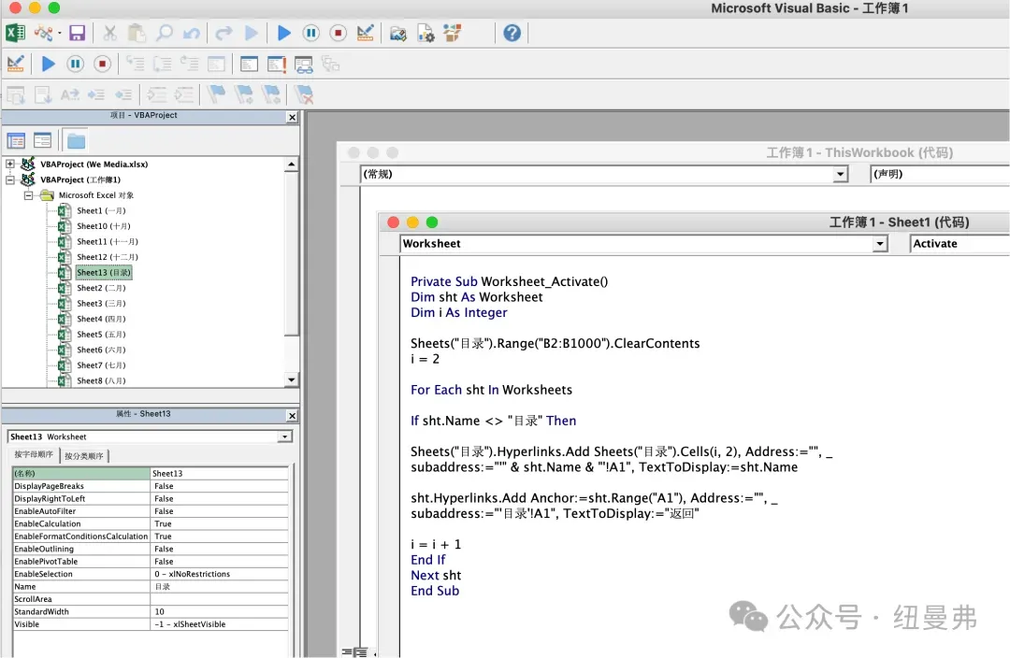Screen dimensions: 1010x658
Task: Open Worksheet object dropdown in Sheet1 code window
Action: click(880, 243)
